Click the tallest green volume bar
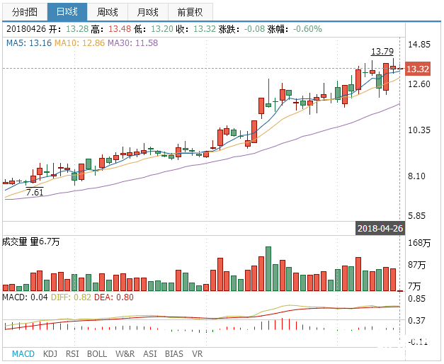The image size is (444, 364). point(268,269)
